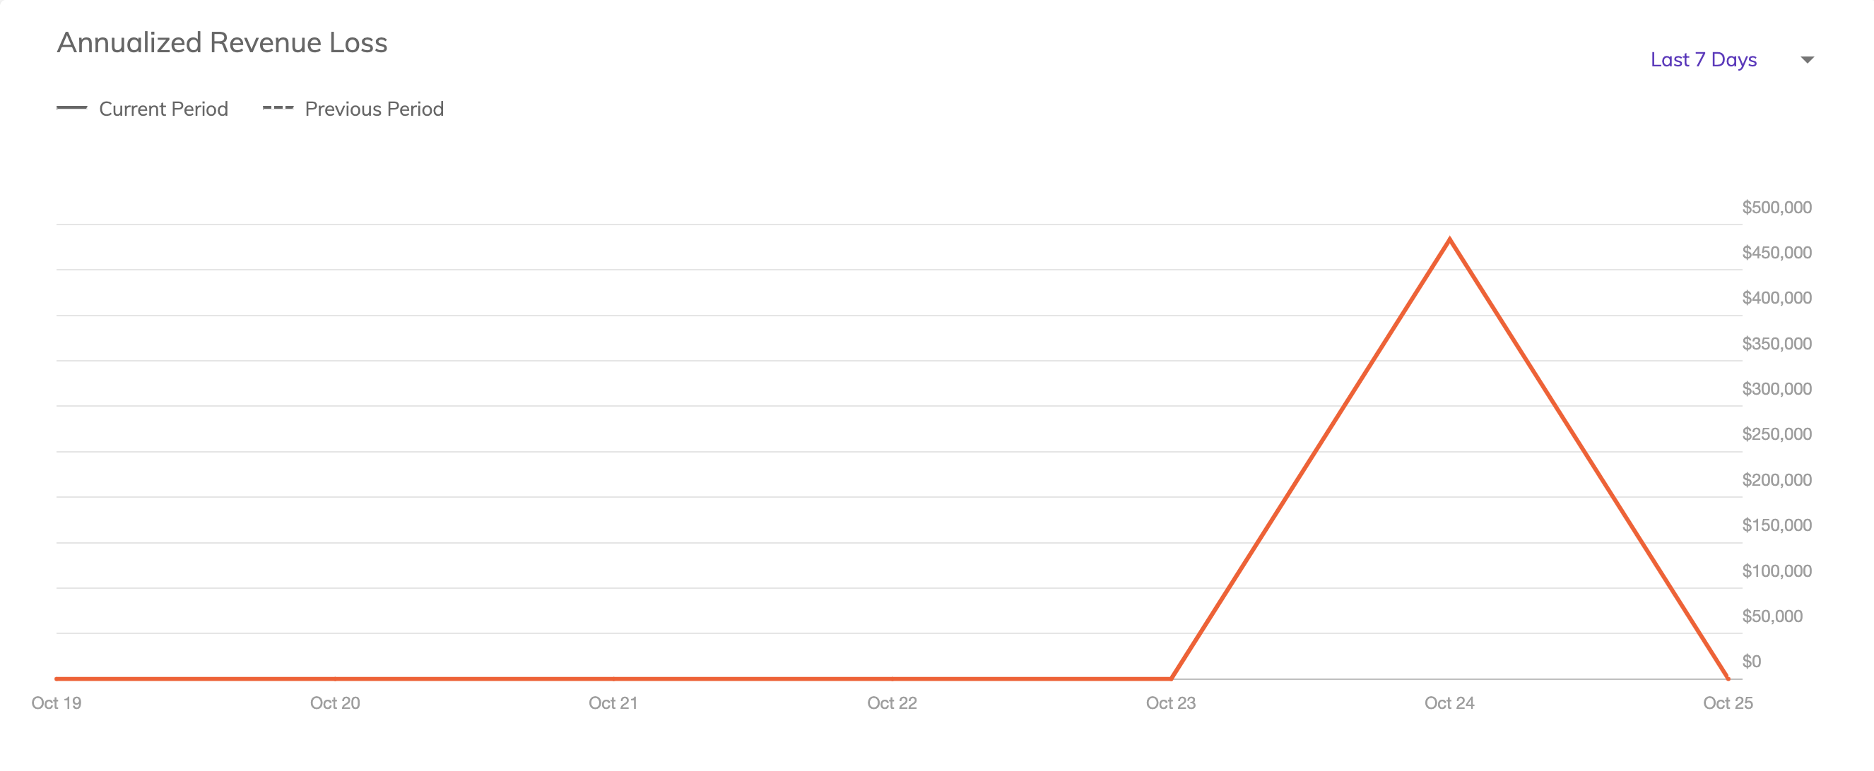Click the $100,000 y-axis label
The width and height of the screenshot is (1874, 771).
[x=1776, y=571]
